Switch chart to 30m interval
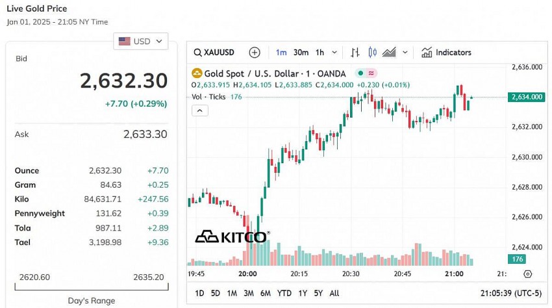This screenshot has height=308, width=552. [301, 53]
